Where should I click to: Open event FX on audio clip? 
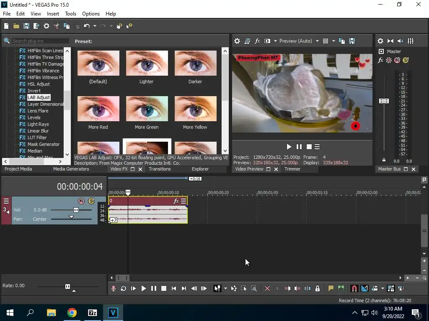[x=176, y=201]
